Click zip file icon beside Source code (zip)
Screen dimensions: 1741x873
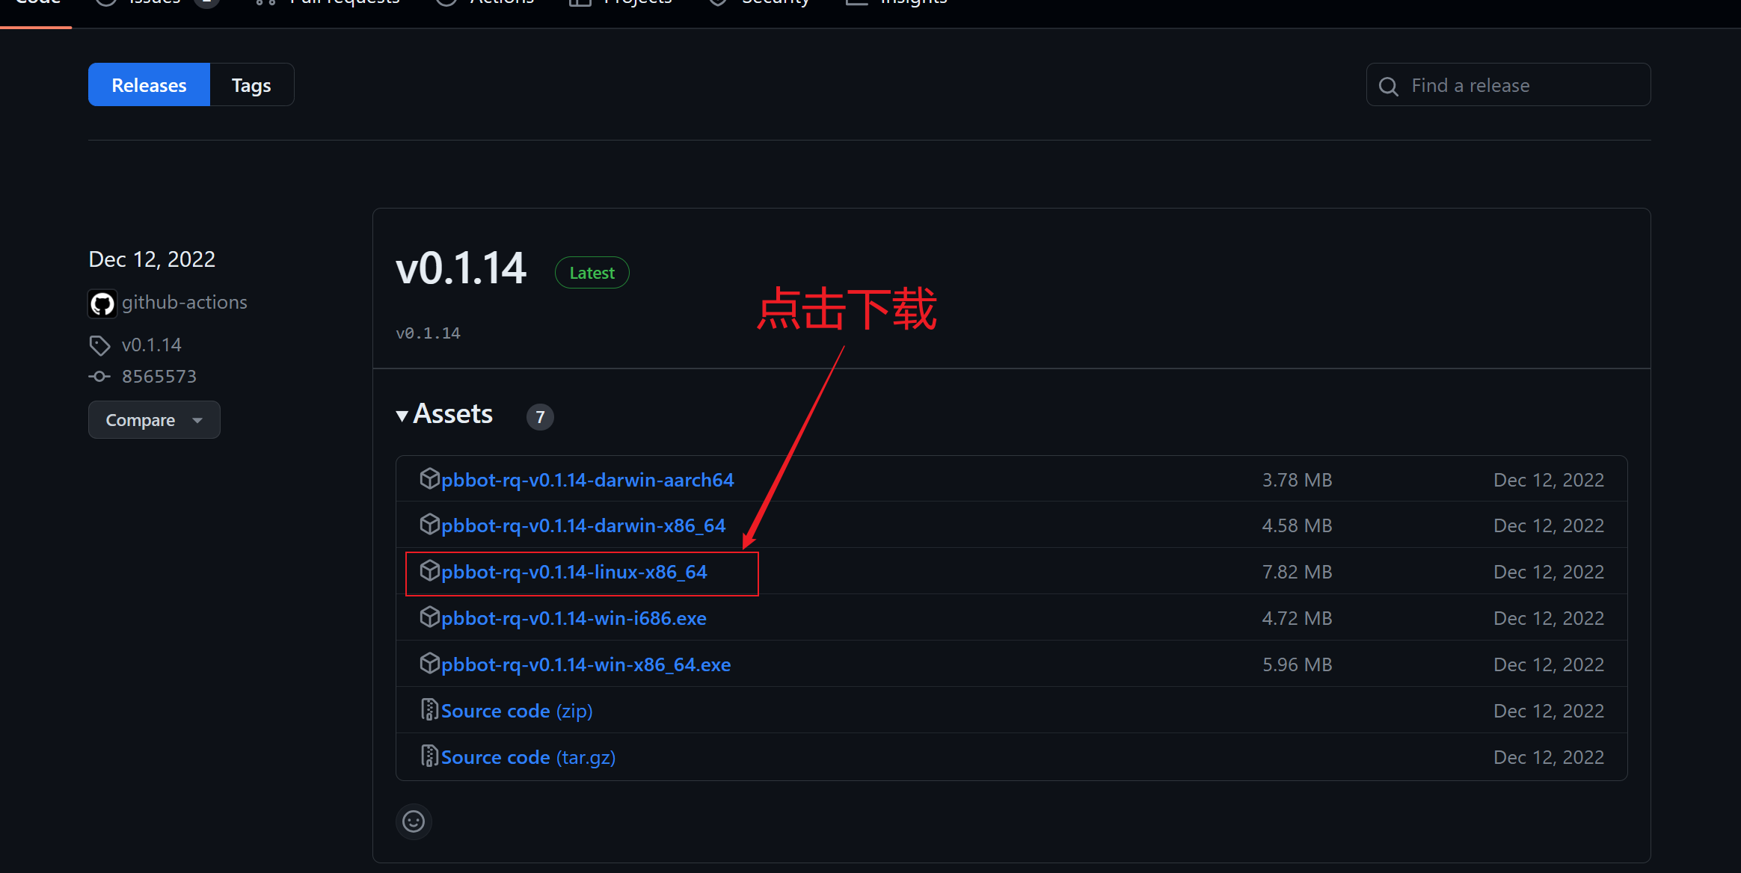click(429, 709)
